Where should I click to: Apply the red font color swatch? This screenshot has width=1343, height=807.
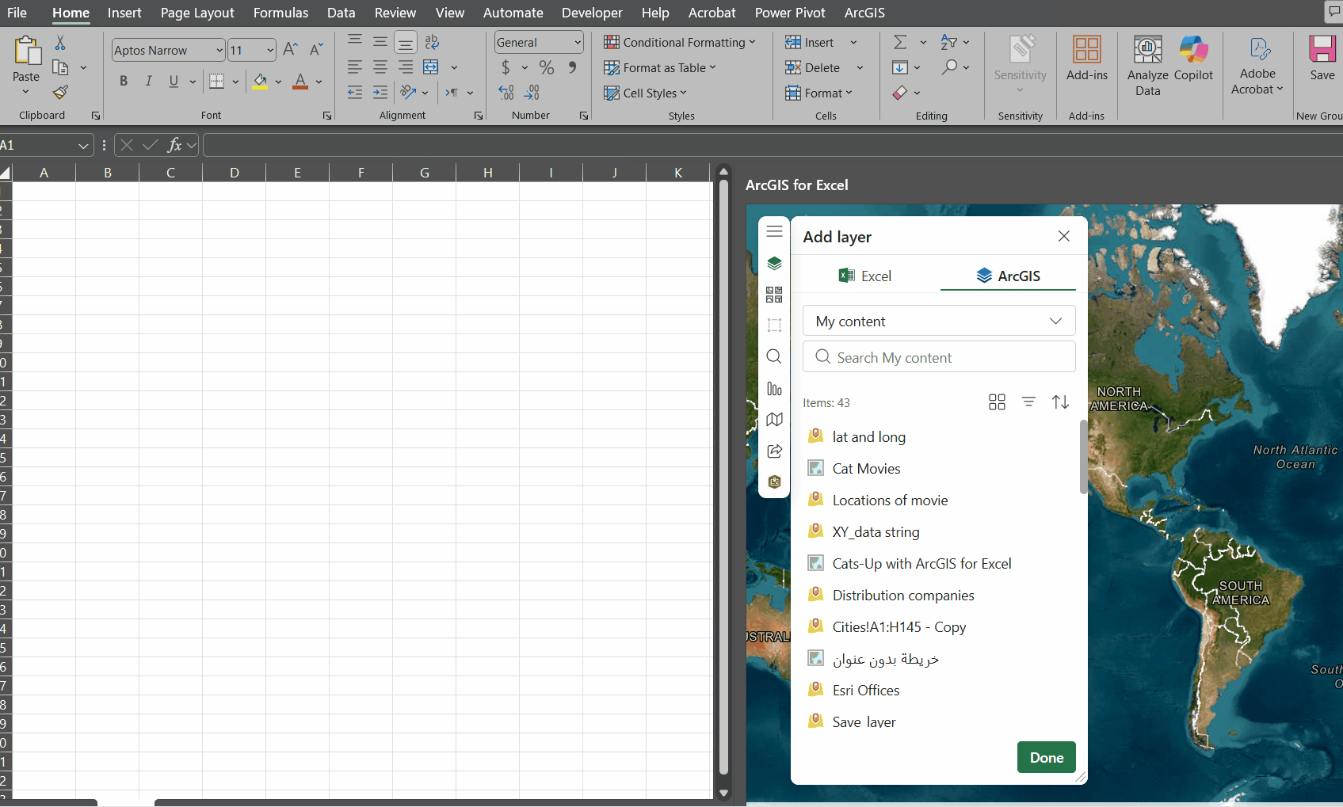click(x=300, y=81)
